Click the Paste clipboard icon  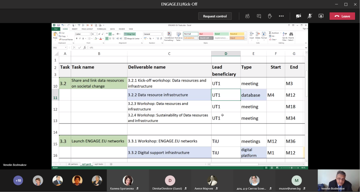point(55,34)
